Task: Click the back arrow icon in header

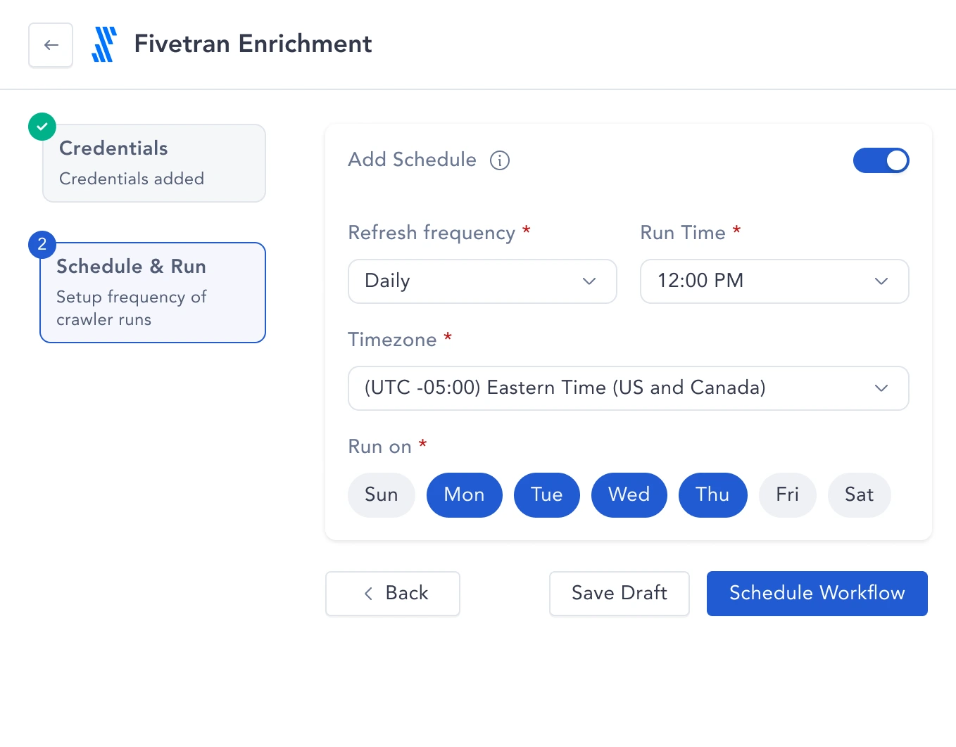Action: coord(51,45)
